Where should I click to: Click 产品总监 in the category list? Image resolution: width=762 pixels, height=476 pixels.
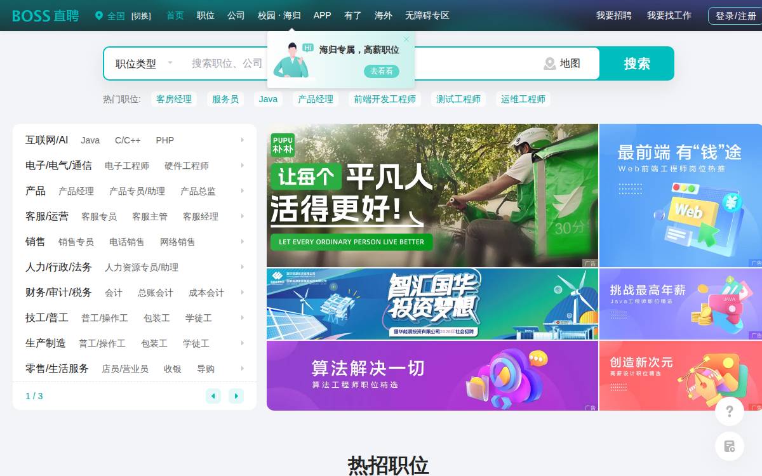pos(198,191)
